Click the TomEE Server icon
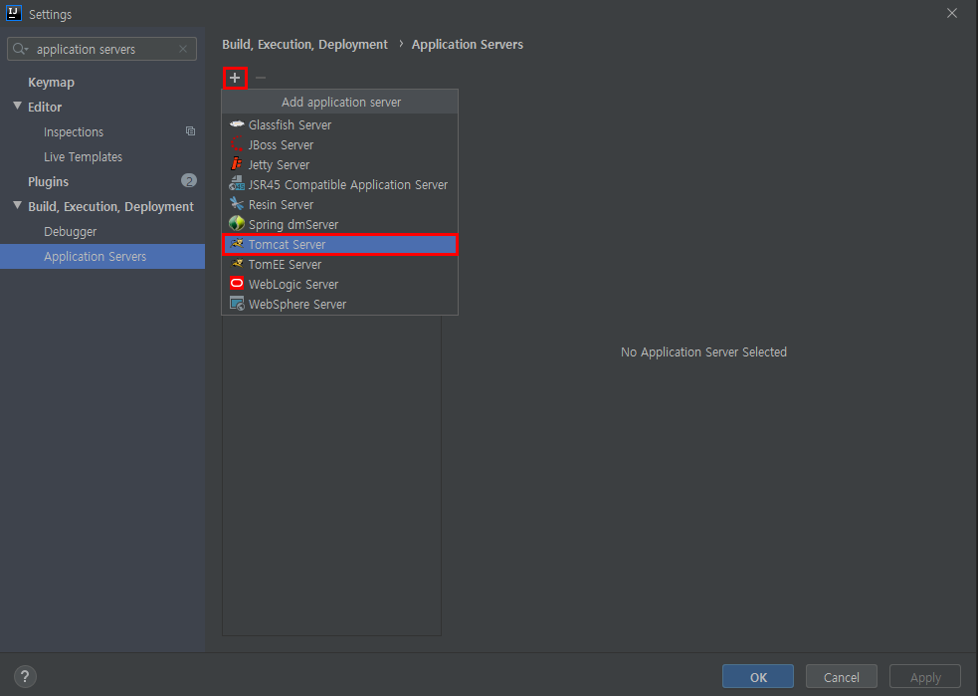The height and width of the screenshot is (696, 978). [x=237, y=264]
